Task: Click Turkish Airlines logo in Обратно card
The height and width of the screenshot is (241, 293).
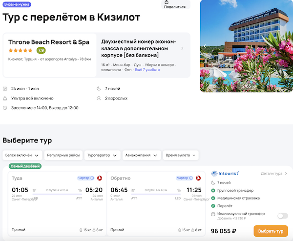Action: pyautogui.click(x=198, y=178)
